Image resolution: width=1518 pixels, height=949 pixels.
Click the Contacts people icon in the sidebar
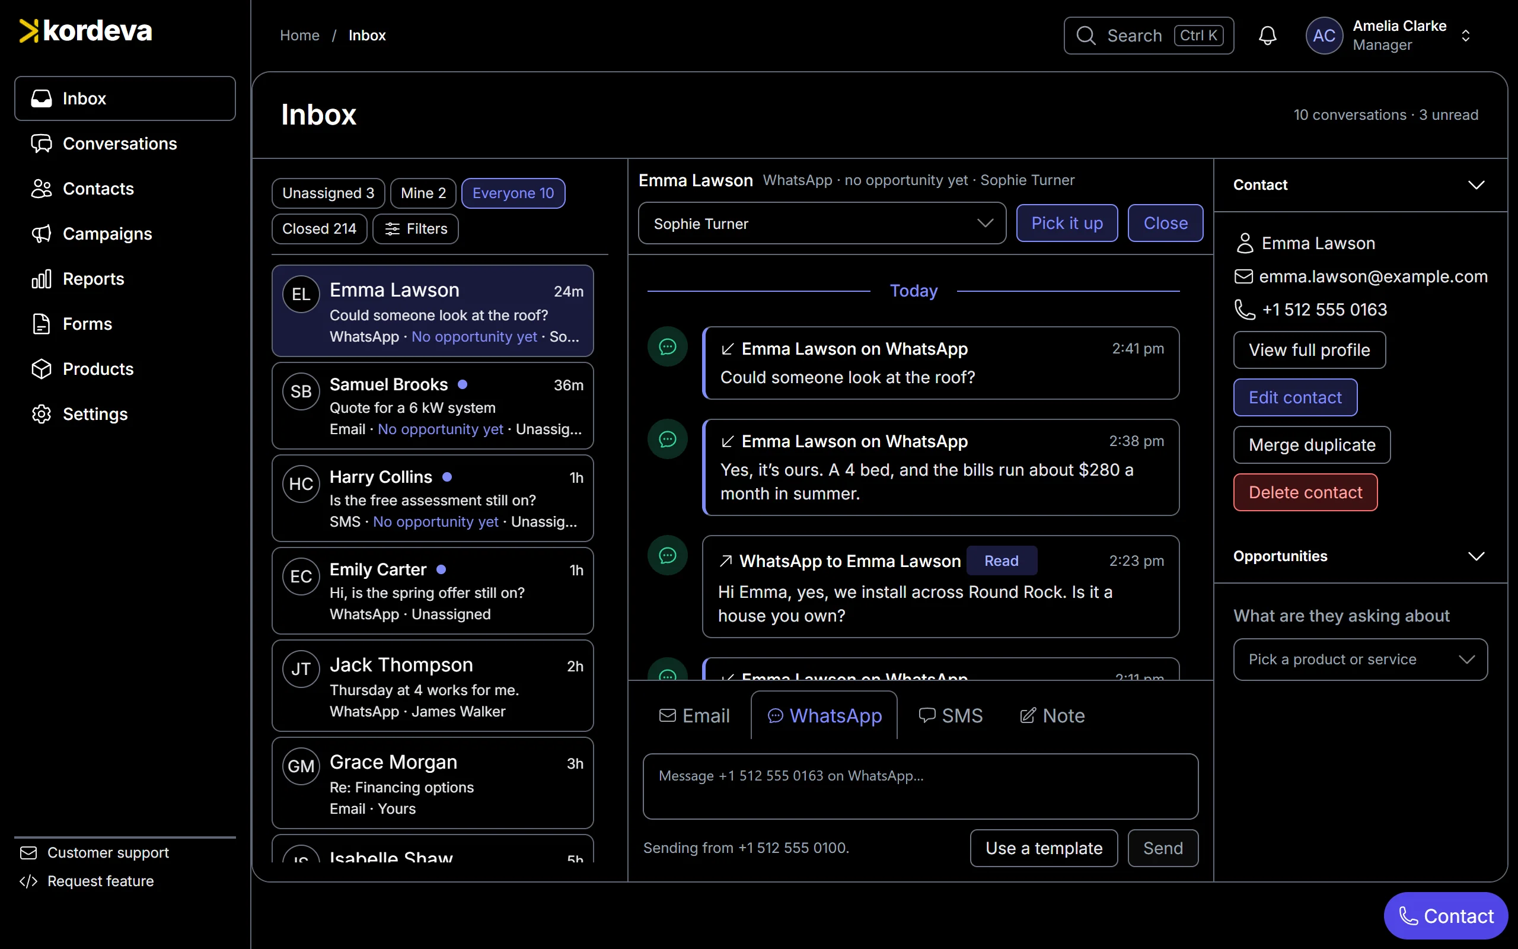[42, 189]
